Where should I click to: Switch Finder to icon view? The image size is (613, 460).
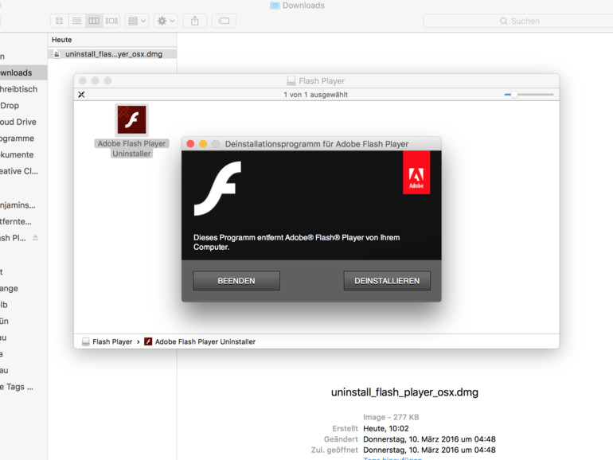(x=60, y=21)
